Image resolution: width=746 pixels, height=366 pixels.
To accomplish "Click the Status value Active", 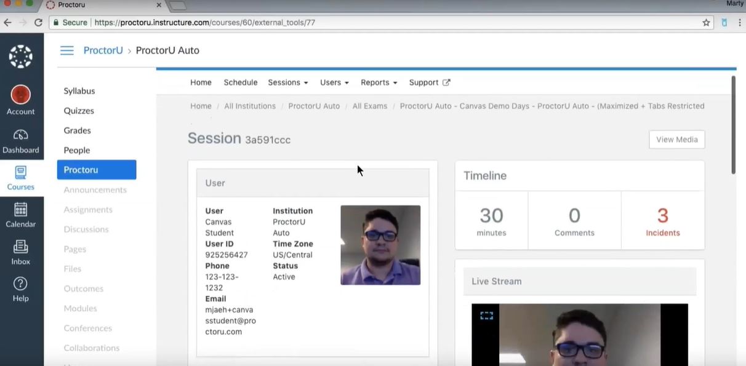I will pos(284,277).
